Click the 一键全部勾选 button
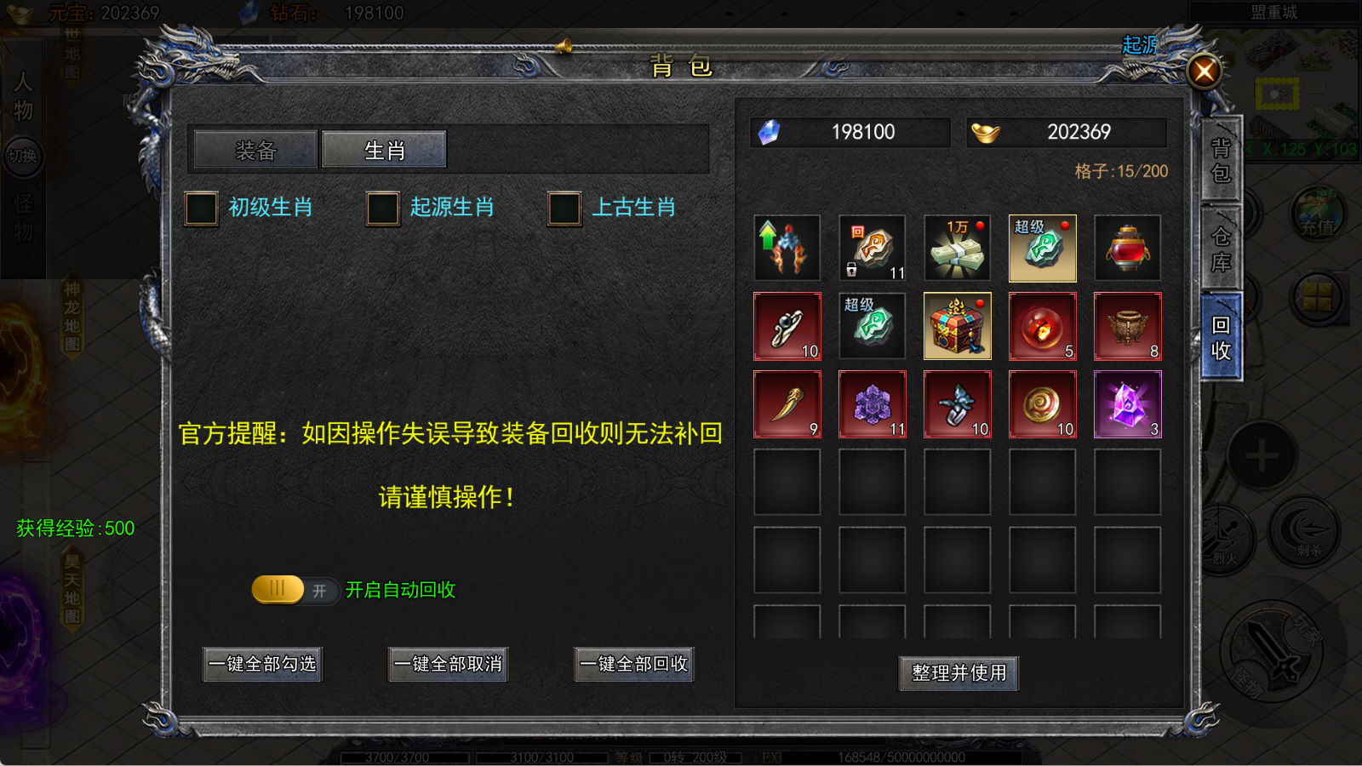This screenshot has height=766, width=1362. click(263, 664)
